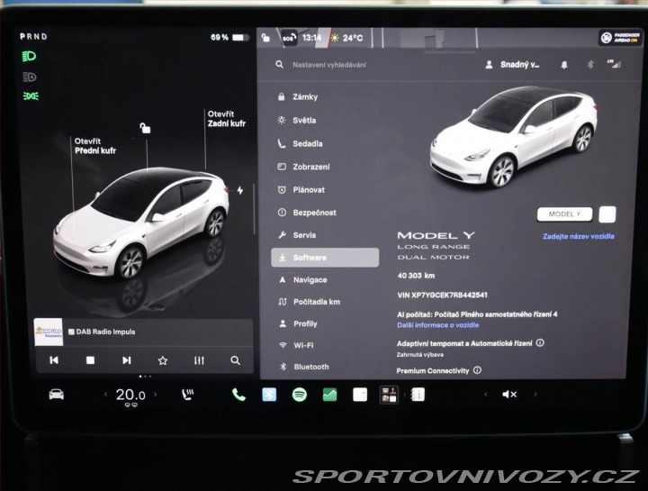The image size is (648, 491).
Task: Tap the 20.0 temperature setting
Action: click(x=130, y=395)
